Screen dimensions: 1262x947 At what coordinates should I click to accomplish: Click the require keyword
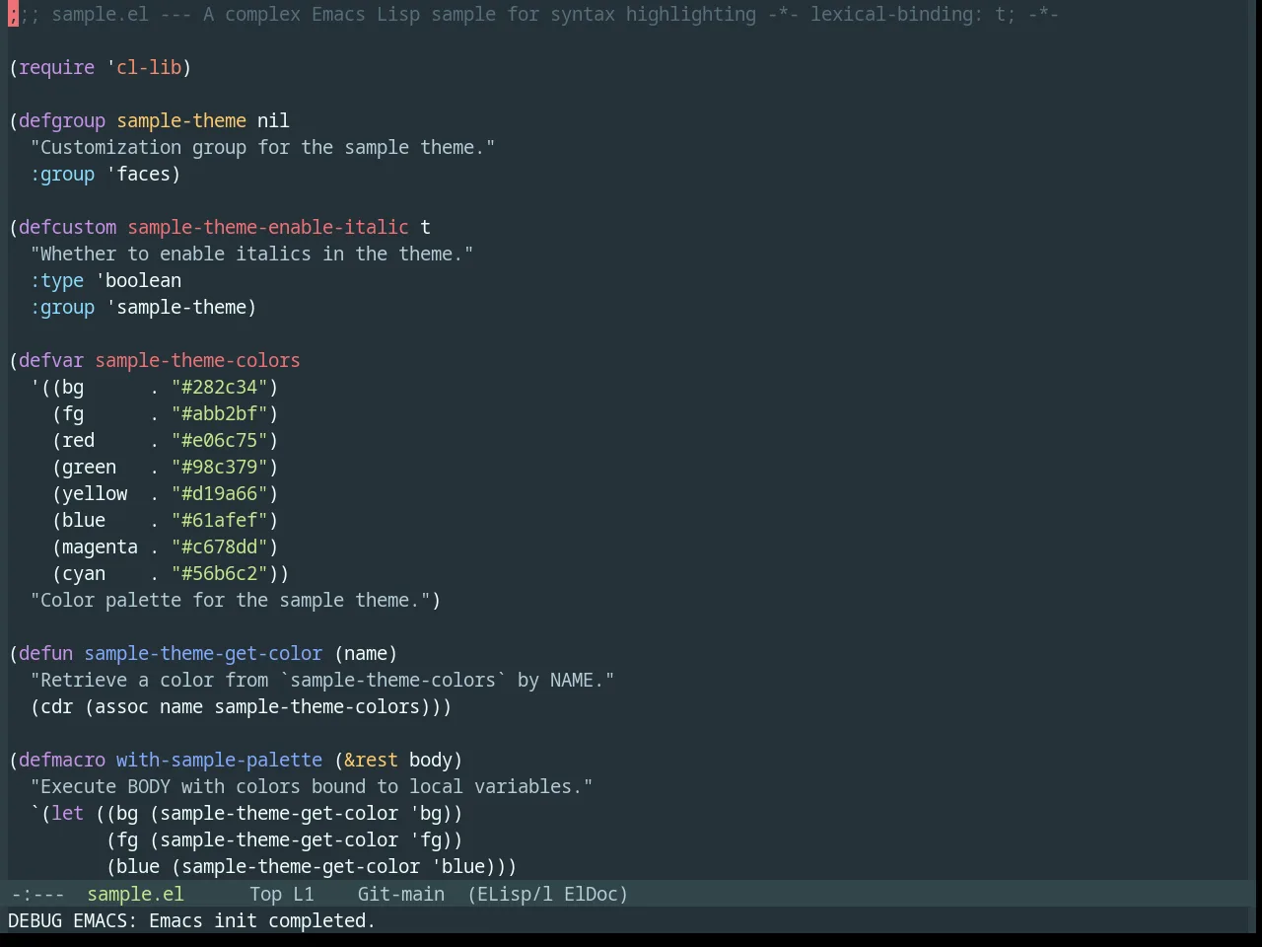(x=57, y=67)
